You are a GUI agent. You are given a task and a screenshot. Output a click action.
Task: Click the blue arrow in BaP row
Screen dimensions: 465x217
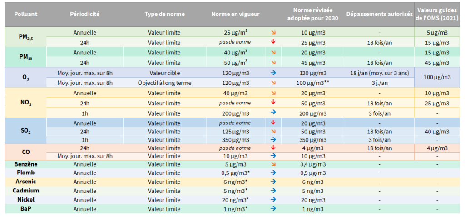273,209
